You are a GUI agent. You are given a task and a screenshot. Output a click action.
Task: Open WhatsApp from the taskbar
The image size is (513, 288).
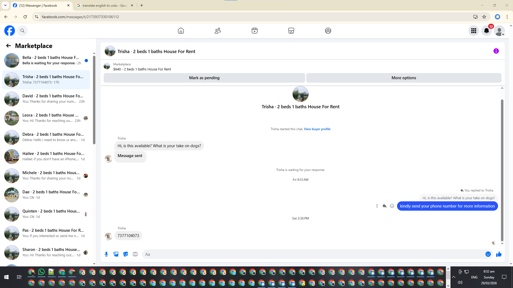tap(41, 272)
